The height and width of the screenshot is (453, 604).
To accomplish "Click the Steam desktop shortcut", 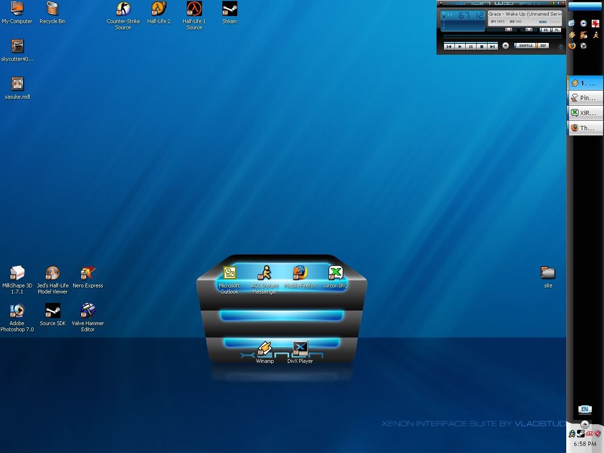I will tap(229, 13).
